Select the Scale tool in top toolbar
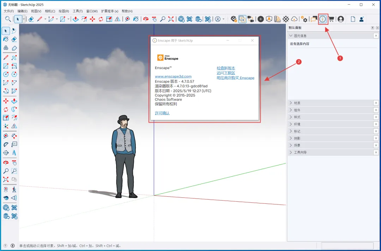Viewport: 381px width, 251px height. [109, 19]
